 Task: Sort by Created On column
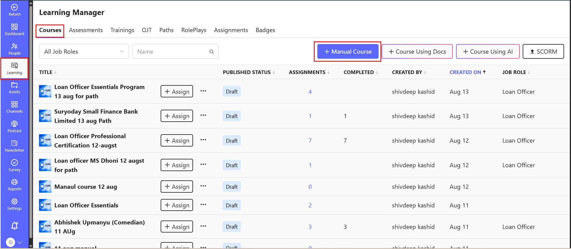click(468, 72)
